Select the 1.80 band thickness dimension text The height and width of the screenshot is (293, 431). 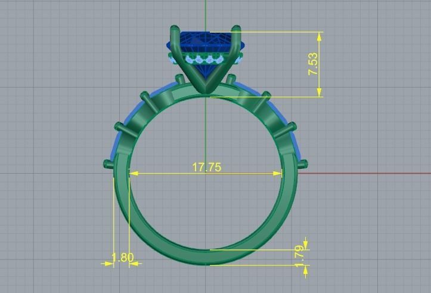pyautogui.click(x=123, y=258)
